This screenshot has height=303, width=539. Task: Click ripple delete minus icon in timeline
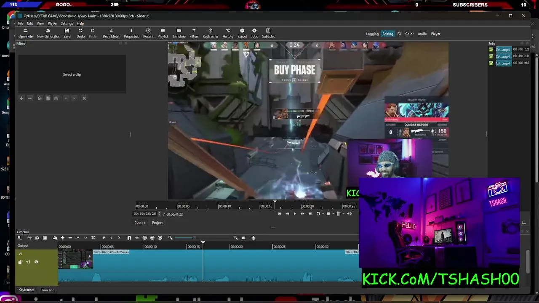click(x=70, y=238)
